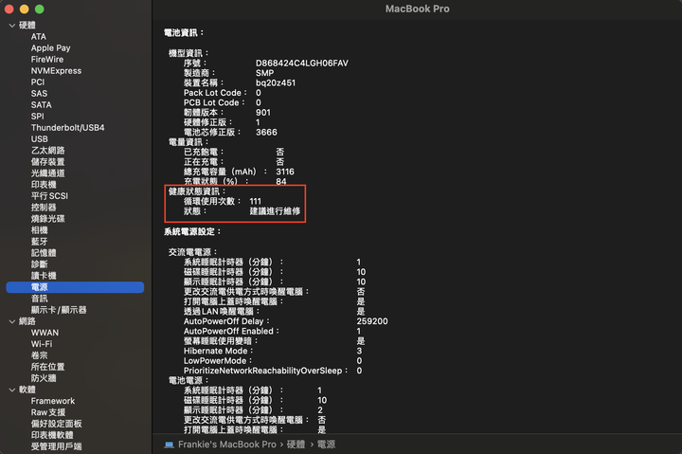
Task: Select 顯示卡/顯示器 in the sidebar
Action: (59, 310)
